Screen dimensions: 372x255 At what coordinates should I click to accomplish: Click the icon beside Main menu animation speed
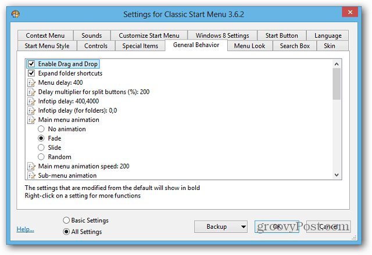31,166
